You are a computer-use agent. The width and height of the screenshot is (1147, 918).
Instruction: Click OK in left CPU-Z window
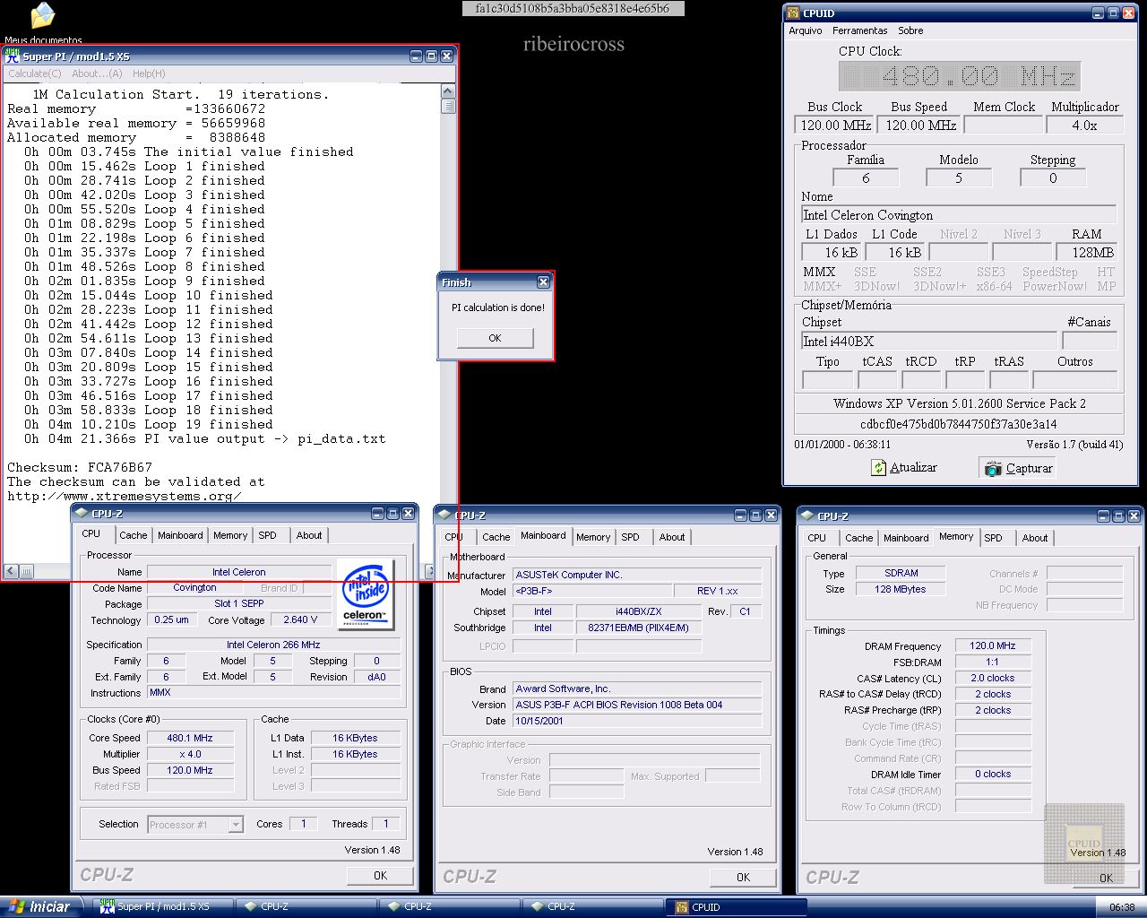[380, 875]
